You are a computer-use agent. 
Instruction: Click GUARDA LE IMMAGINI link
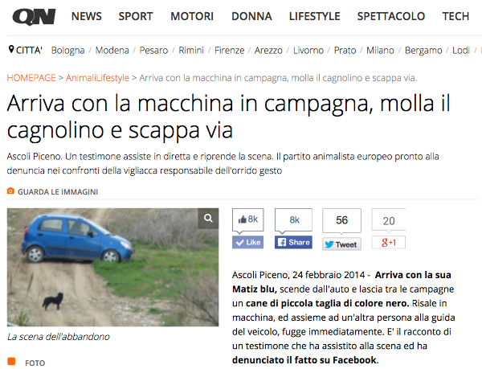tap(58, 192)
